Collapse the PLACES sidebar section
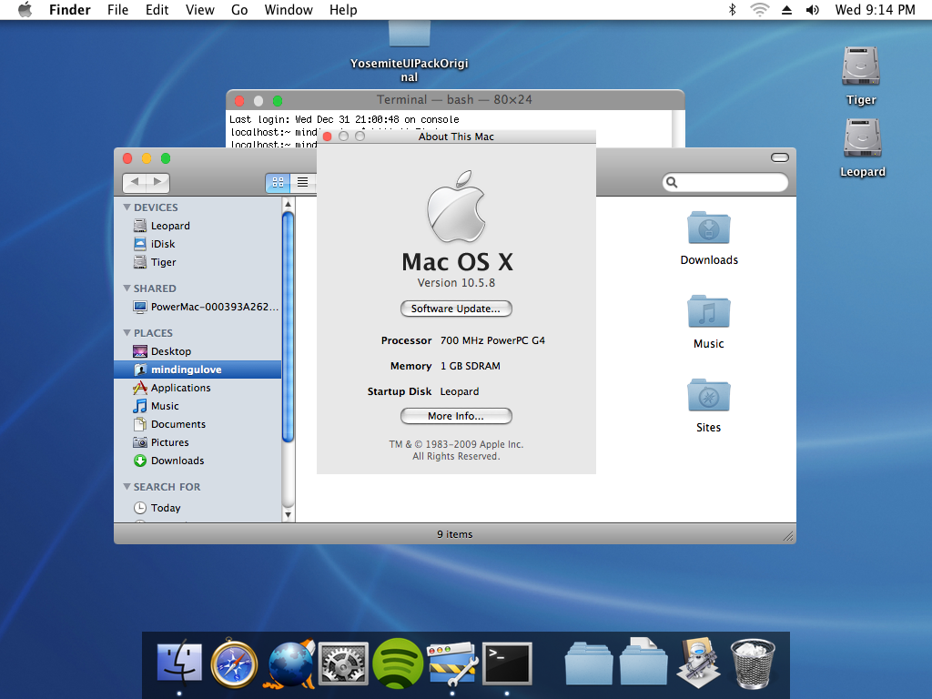Viewport: 932px width, 699px height. pos(127,333)
